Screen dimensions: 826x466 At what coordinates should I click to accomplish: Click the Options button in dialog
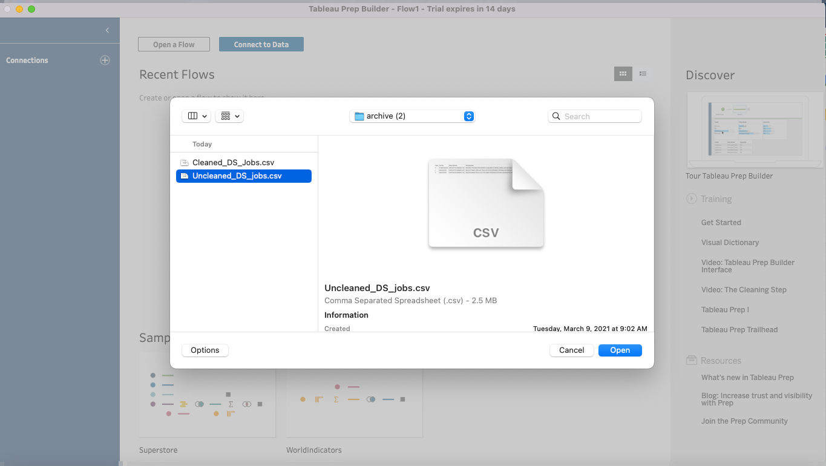pyautogui.click(x=205, y=350)
